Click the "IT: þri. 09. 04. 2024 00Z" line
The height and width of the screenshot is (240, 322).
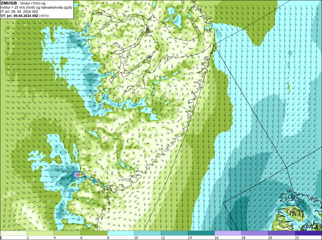20,12
